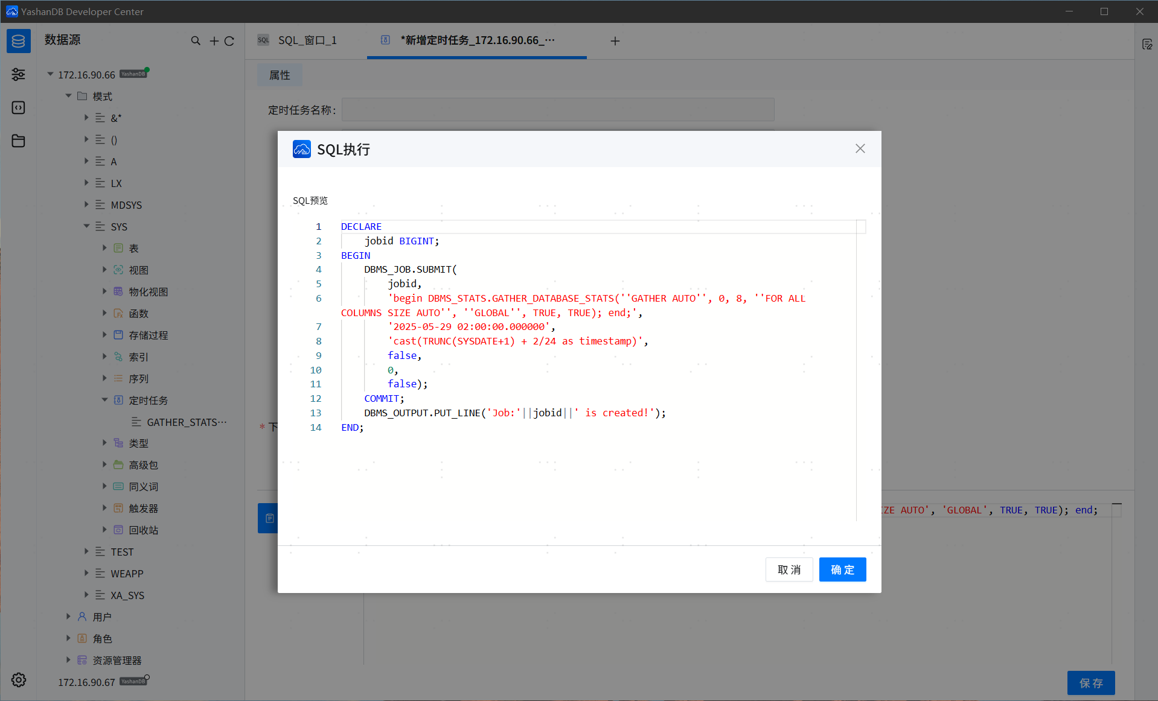Click the 用户 user icon in tree
The width and height of the screenshot is (1158, 701).
click(x=82, y=617)
